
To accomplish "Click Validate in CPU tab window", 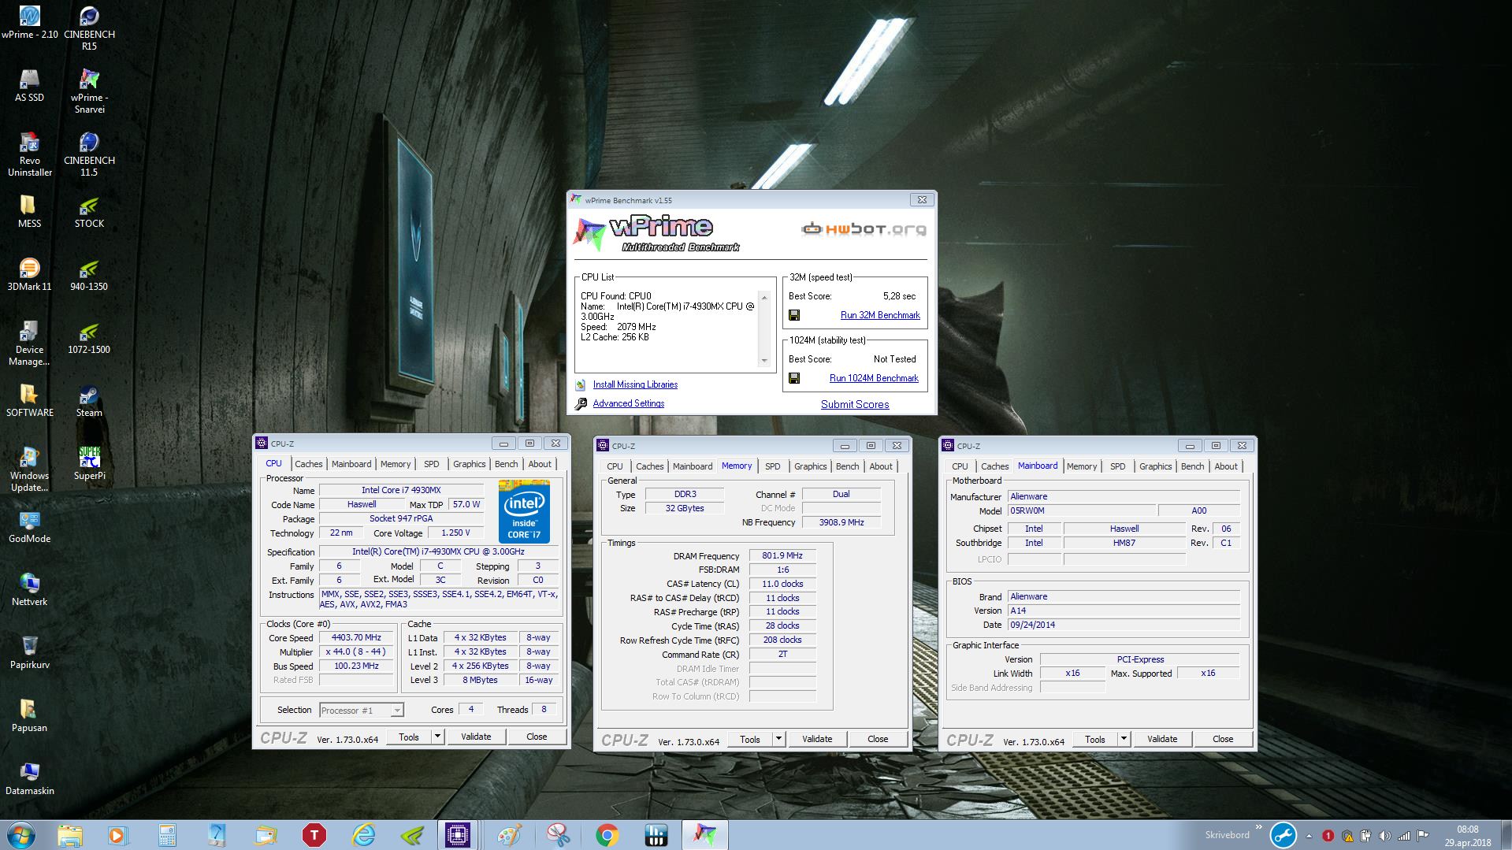I will (476, 737).
